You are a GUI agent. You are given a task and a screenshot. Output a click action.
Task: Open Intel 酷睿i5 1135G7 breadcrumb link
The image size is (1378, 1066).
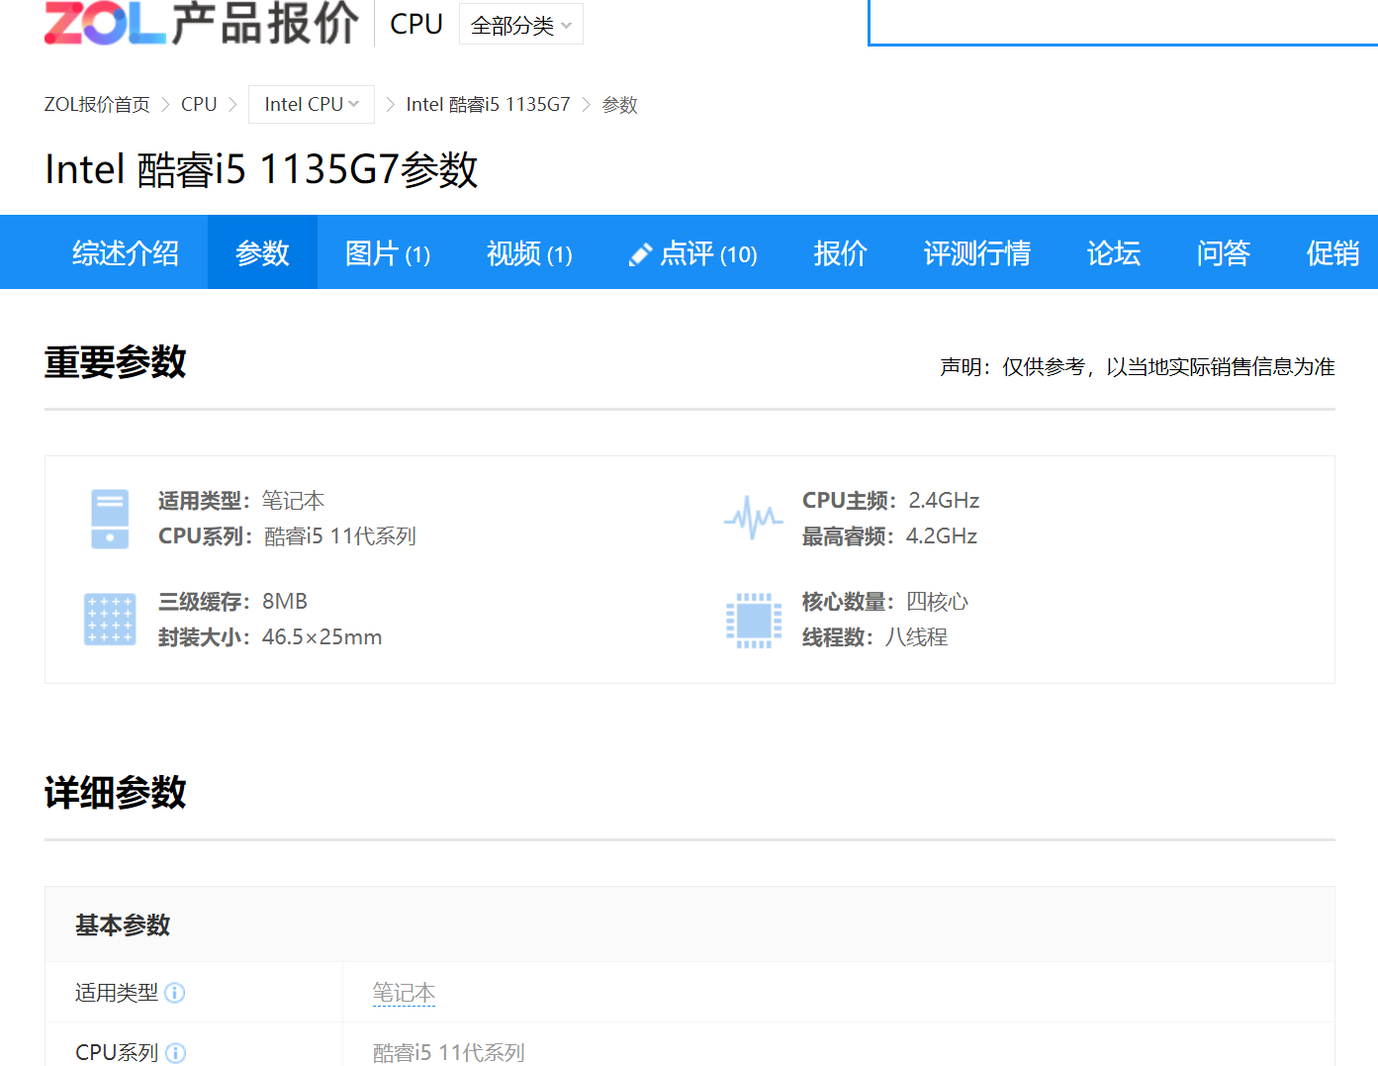(488, 104)
